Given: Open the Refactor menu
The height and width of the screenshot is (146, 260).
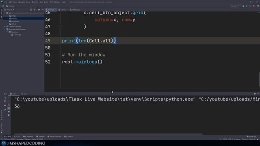Looking at the screenshot, I should point(35,2).
